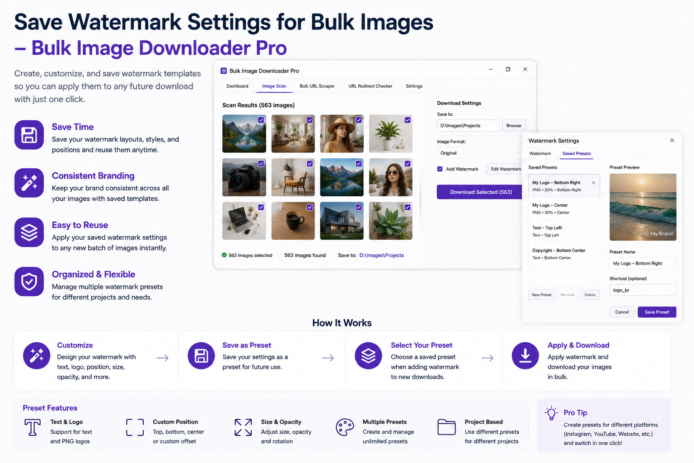Viewport: 694px width, 463px height.
Task: Click the Organized & Flexible shield icon
Action: (29, 282)
